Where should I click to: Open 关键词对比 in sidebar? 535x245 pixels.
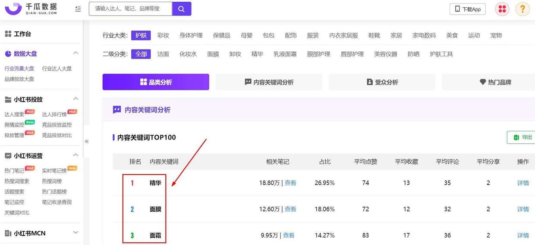(17, 213)
